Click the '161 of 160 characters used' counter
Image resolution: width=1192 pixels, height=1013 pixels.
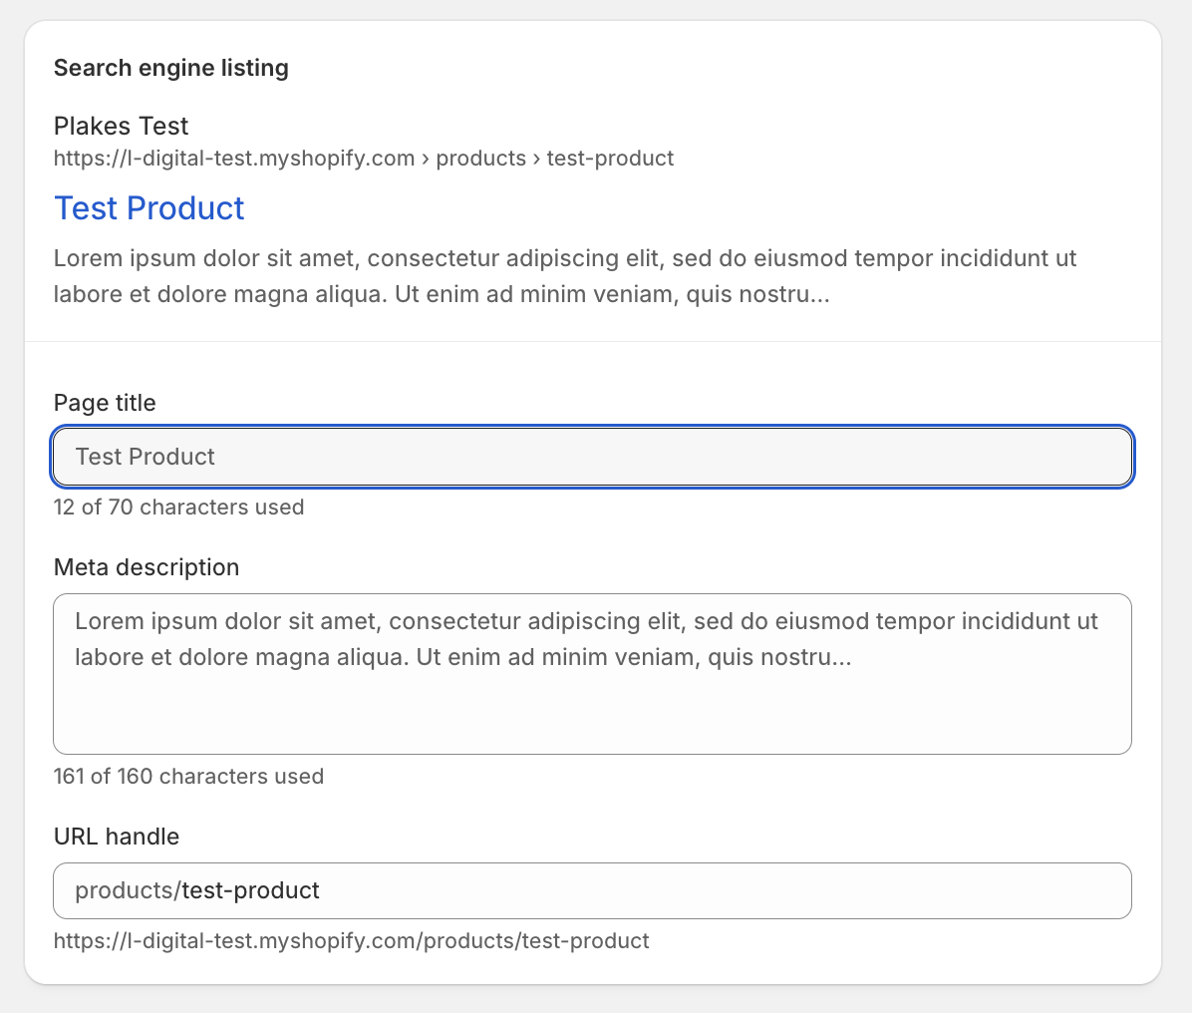point(188,777)
